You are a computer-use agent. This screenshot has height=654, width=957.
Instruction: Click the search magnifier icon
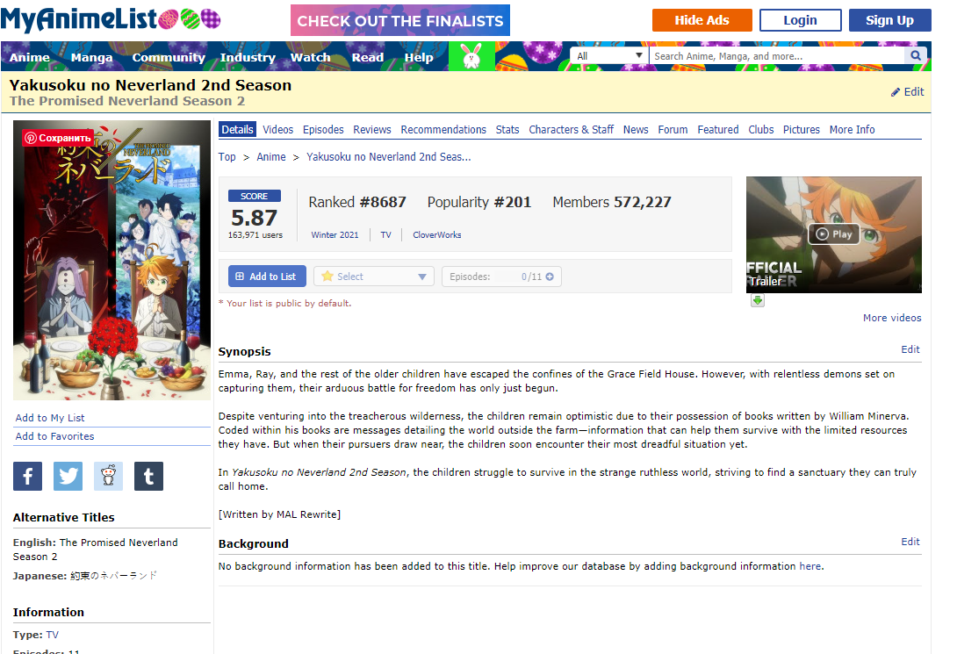[x=915, y=55]
